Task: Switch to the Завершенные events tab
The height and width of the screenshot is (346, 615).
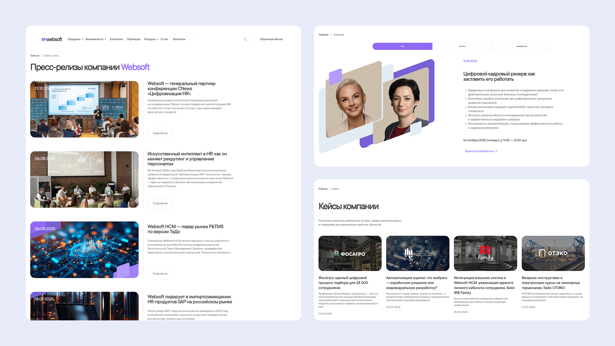Action: coord(521,46)
